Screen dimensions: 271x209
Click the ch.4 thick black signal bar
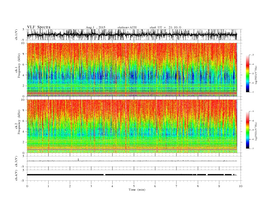[132, 175]
